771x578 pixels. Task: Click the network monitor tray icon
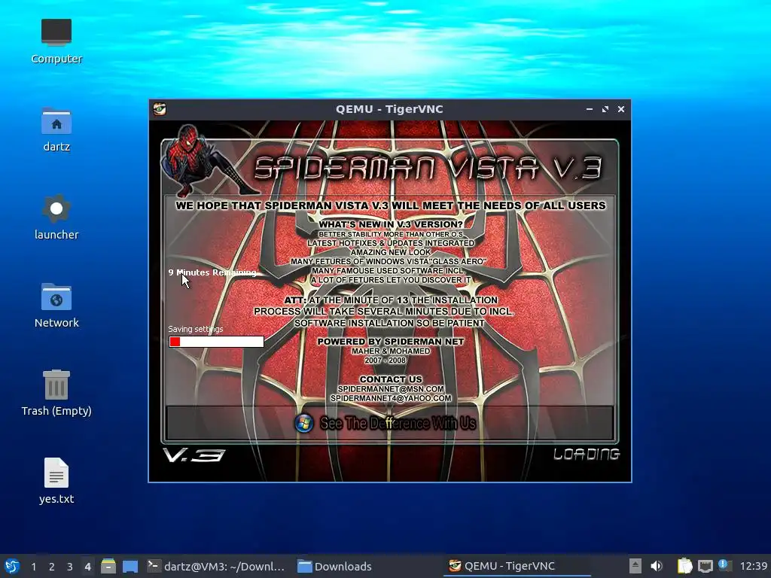705,566
